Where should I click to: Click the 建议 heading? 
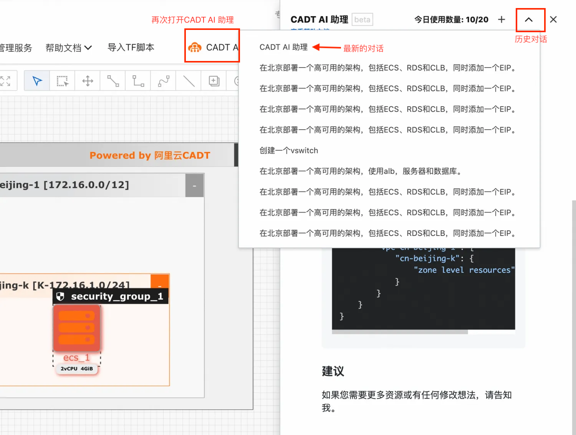[333, 371]
